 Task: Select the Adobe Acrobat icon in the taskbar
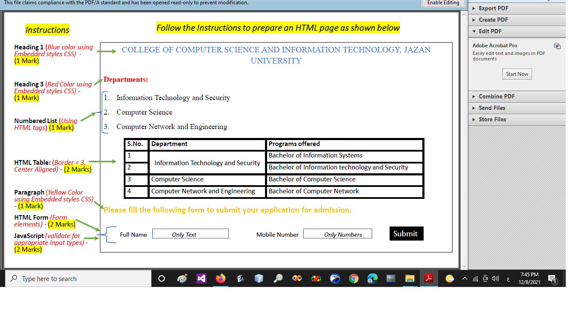pos(429,278)
